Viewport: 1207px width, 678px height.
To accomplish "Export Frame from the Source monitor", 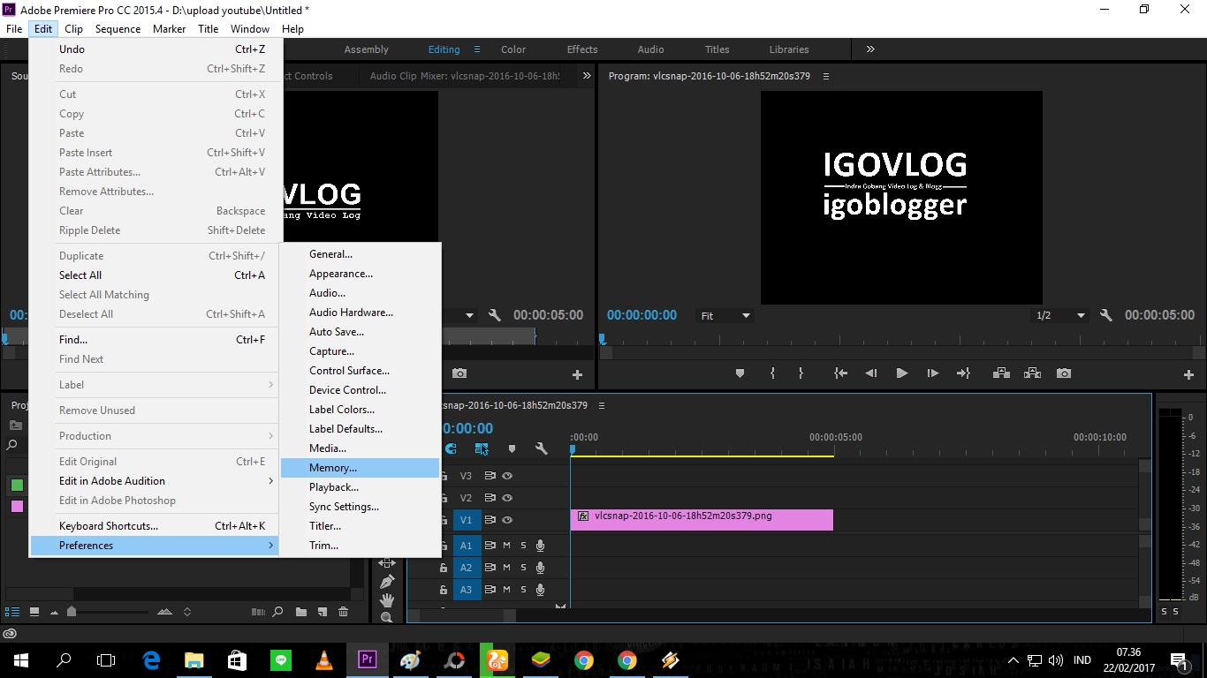I will [459, 374].
